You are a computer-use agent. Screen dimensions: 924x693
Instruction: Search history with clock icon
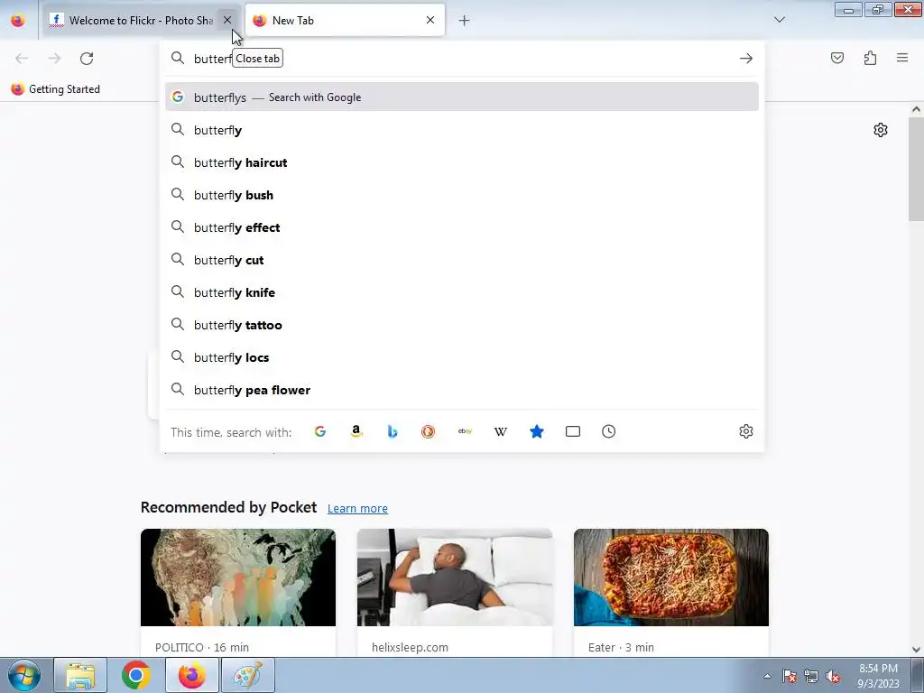click(x=609, y=431)
